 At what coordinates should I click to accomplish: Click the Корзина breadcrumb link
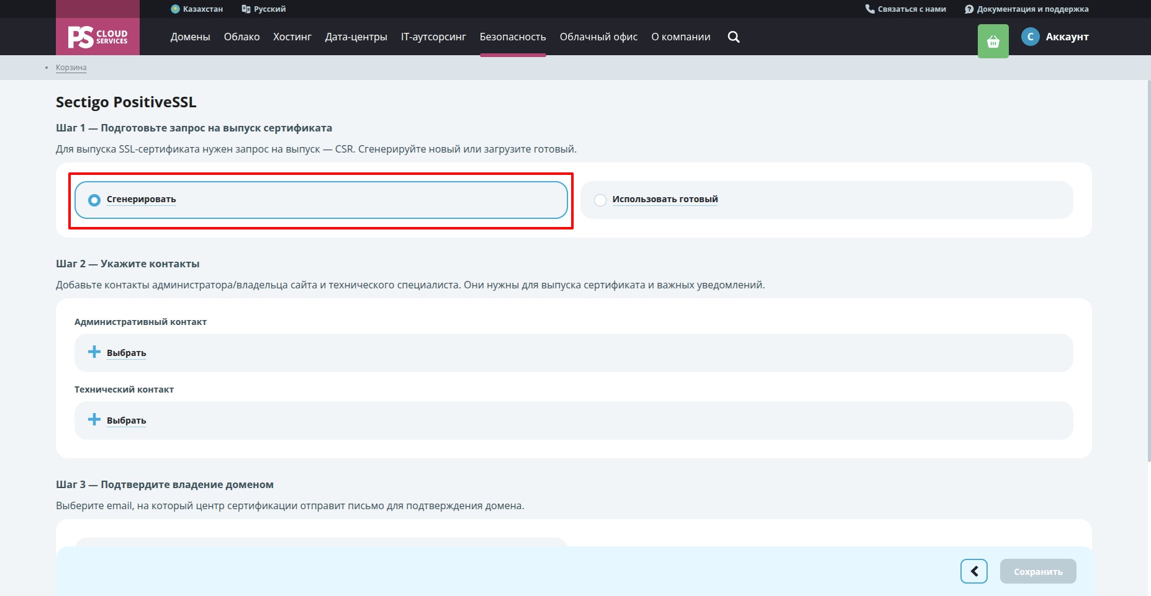[71, 68]
